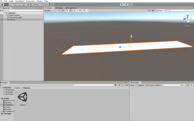Click the green Y-axis on orientation gizmo
The width and height of the screenshot is (194, 121).
(x=188, y=16)
